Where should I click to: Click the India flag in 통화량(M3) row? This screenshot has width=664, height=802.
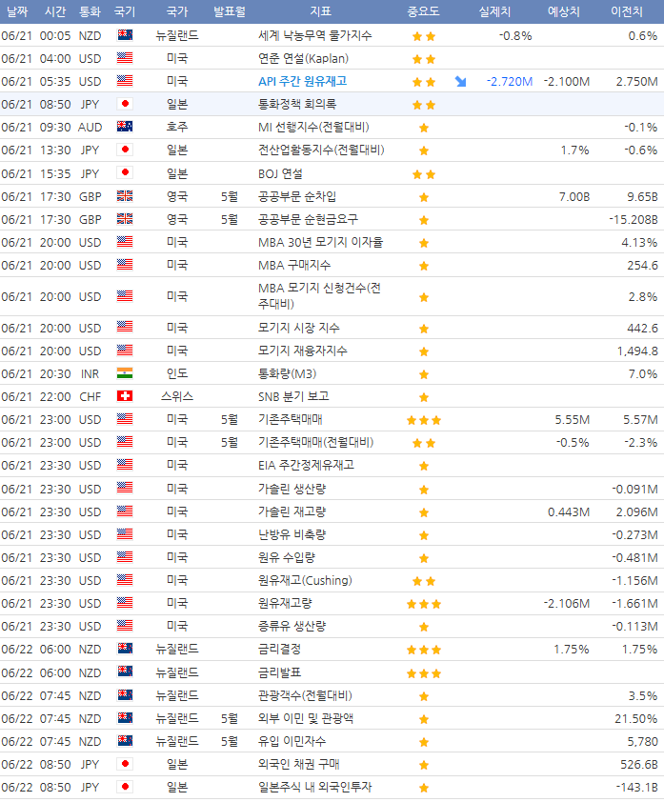(x=125, y=373)
